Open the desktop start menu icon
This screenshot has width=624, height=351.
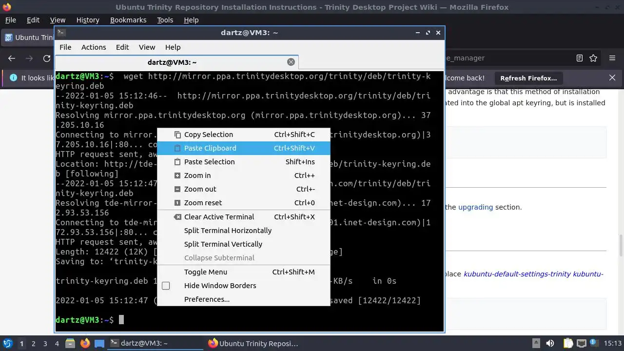pyautogui.click(x=8, y=343)
